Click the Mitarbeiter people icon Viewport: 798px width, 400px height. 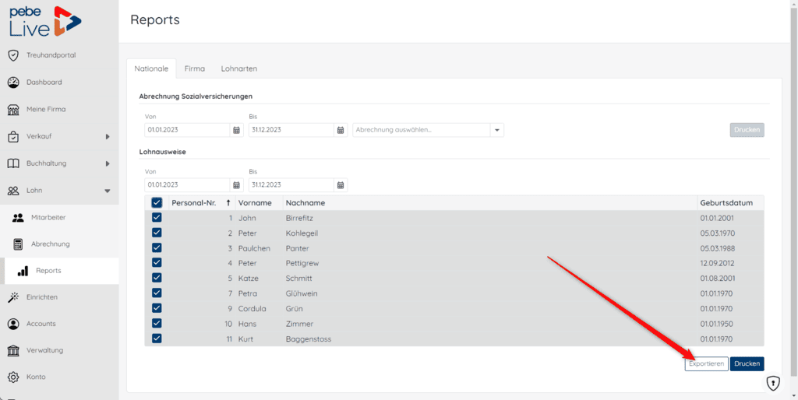(x=18, y=218)
